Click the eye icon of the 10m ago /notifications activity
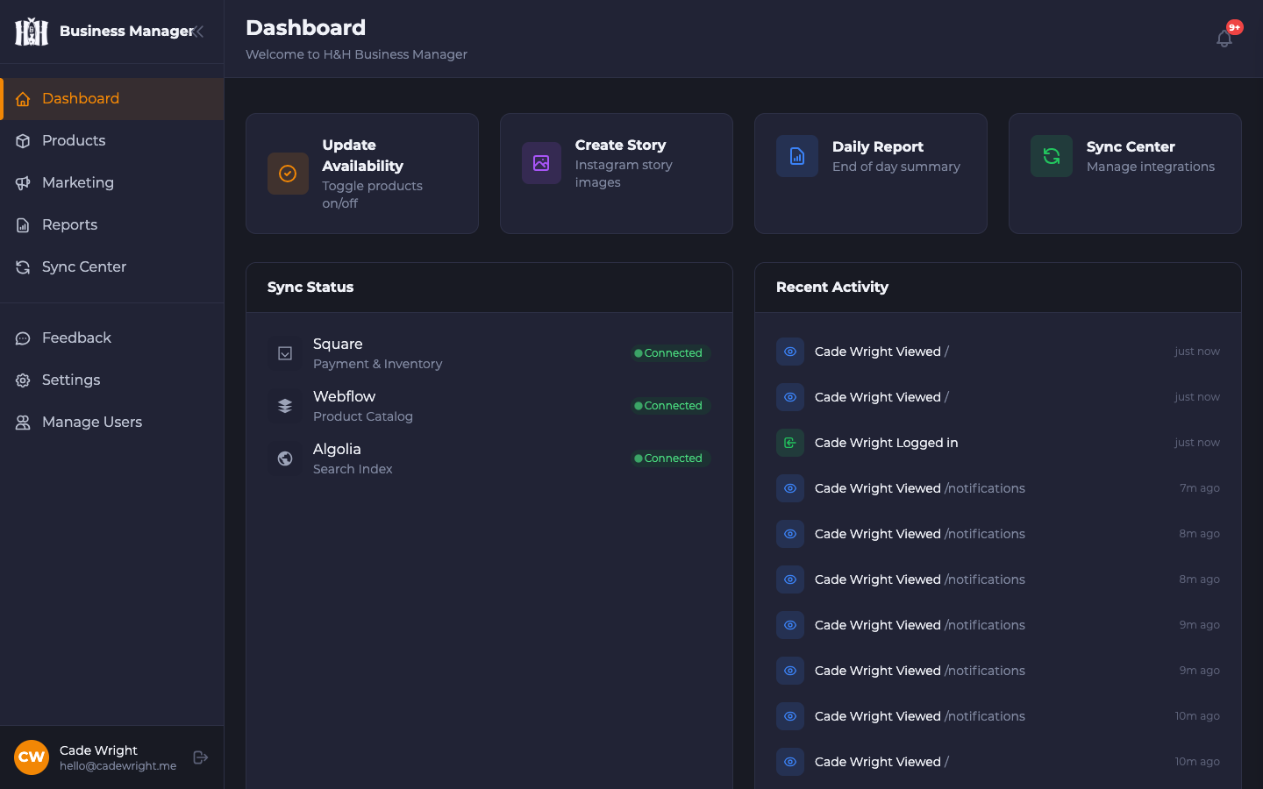 coord(790,716)
